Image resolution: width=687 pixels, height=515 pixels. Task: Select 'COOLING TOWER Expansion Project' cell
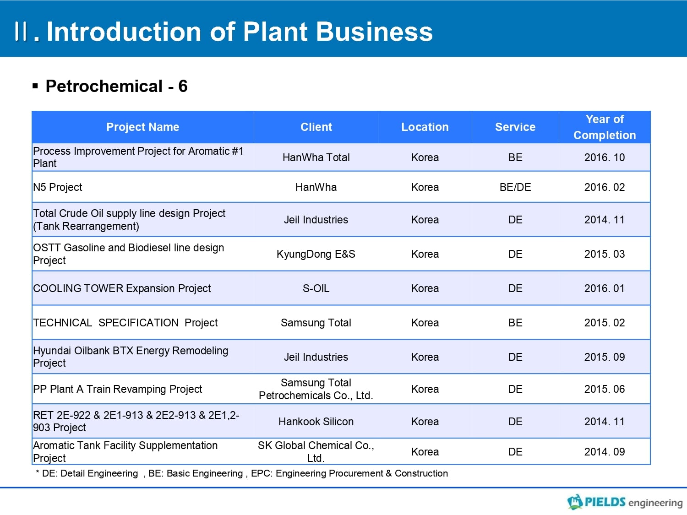[x=143, y=288]
